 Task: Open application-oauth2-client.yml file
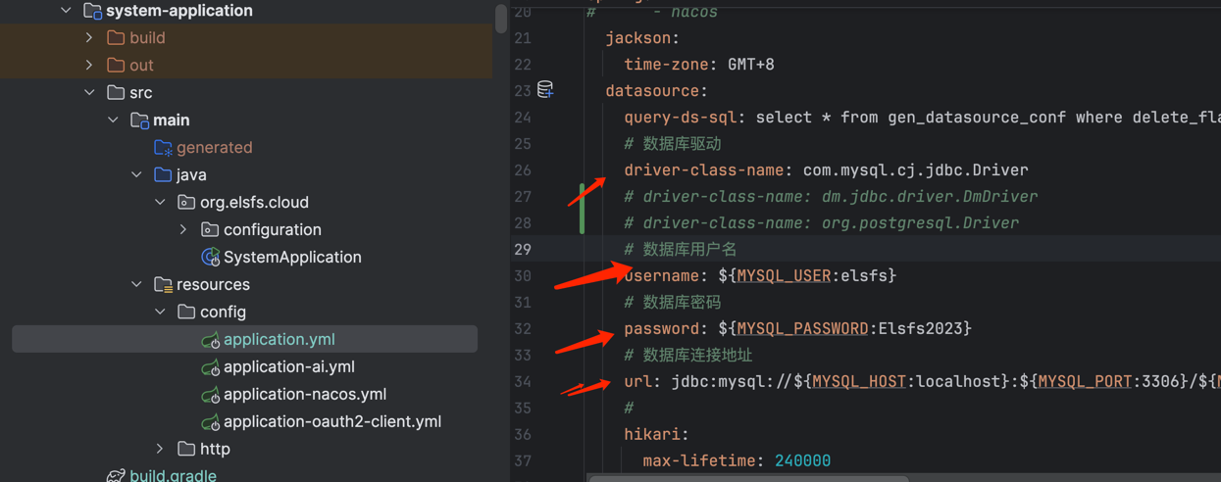pos(331,422)
